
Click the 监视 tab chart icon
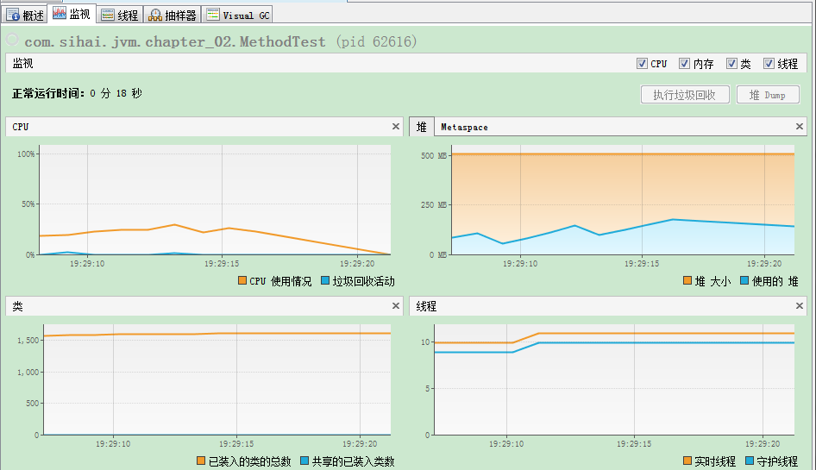click(60, 14)
